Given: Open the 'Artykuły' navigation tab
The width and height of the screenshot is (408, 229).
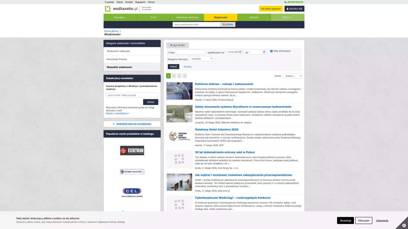Looking at the screenshot, I should tap(254, 18).
